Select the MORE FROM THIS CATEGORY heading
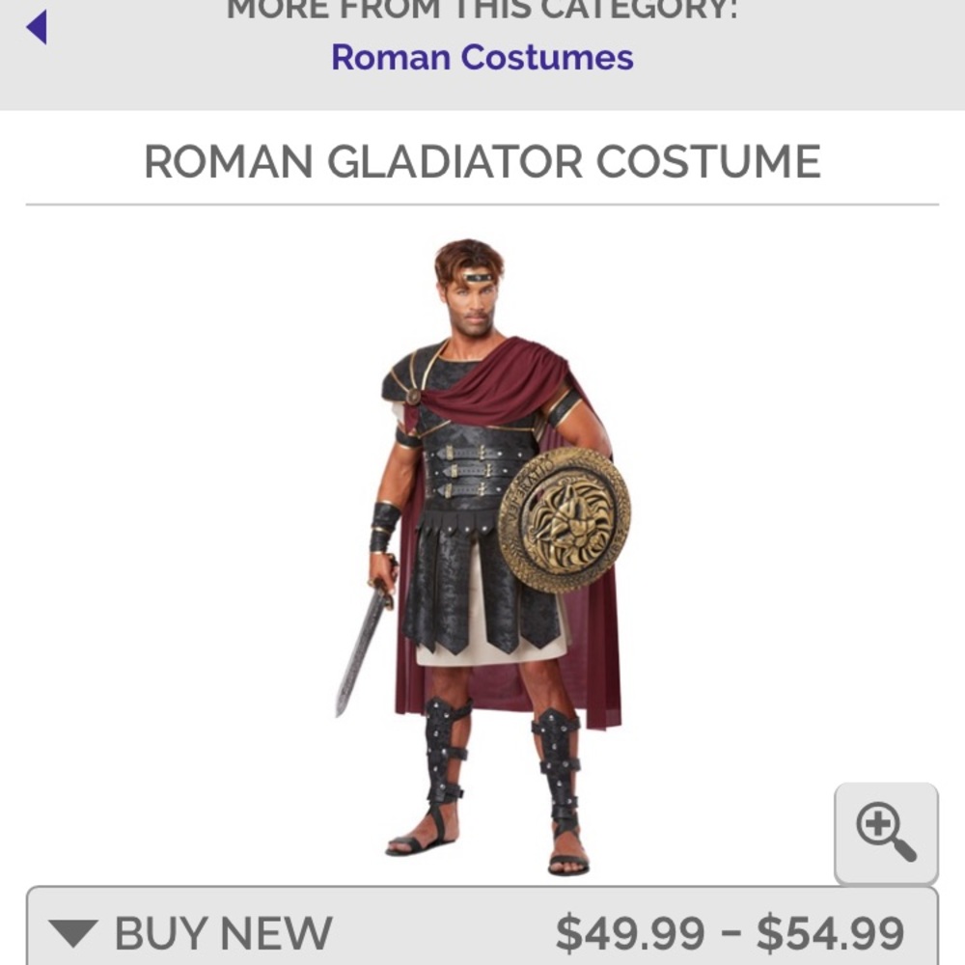 click(x=482, y=10)
